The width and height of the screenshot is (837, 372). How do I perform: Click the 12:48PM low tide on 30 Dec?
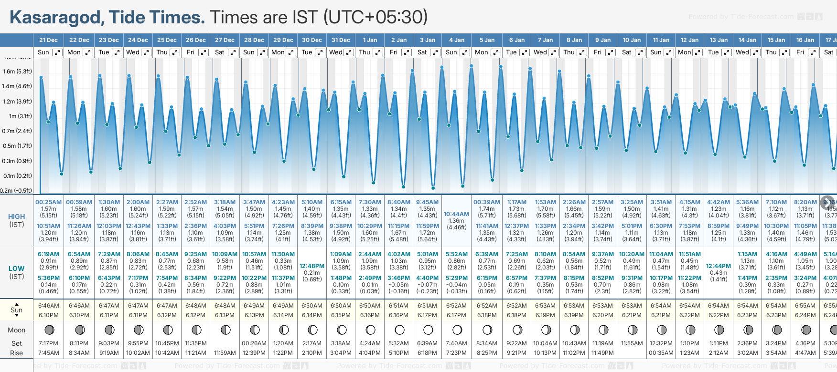point(312,266)
